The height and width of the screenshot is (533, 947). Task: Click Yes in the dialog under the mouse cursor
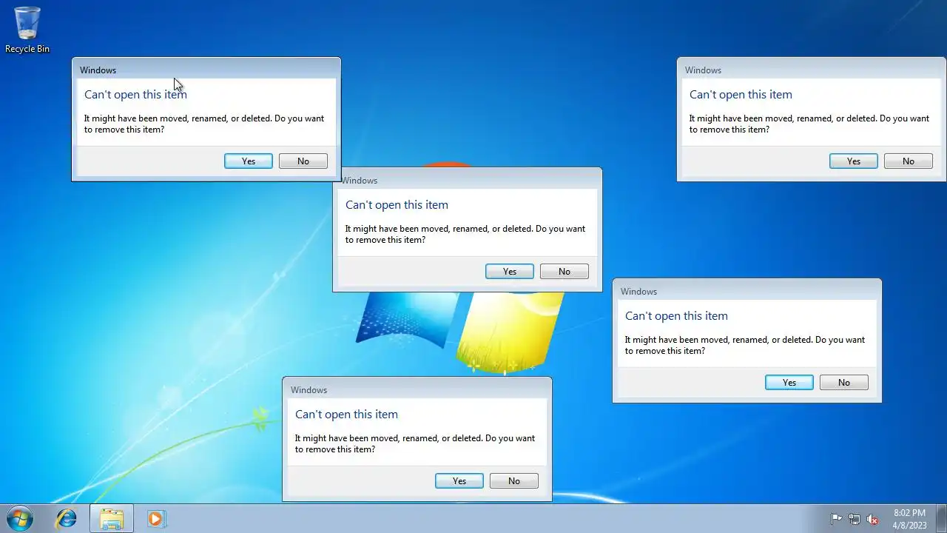(x=249, y=161)
